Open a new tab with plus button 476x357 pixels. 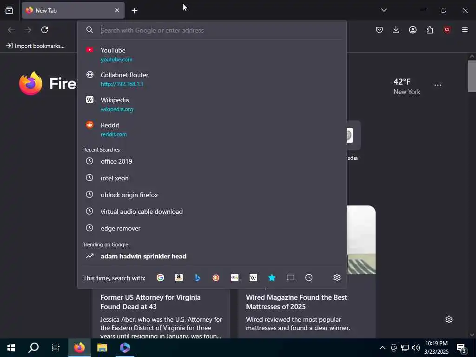[x=134, y=11]
